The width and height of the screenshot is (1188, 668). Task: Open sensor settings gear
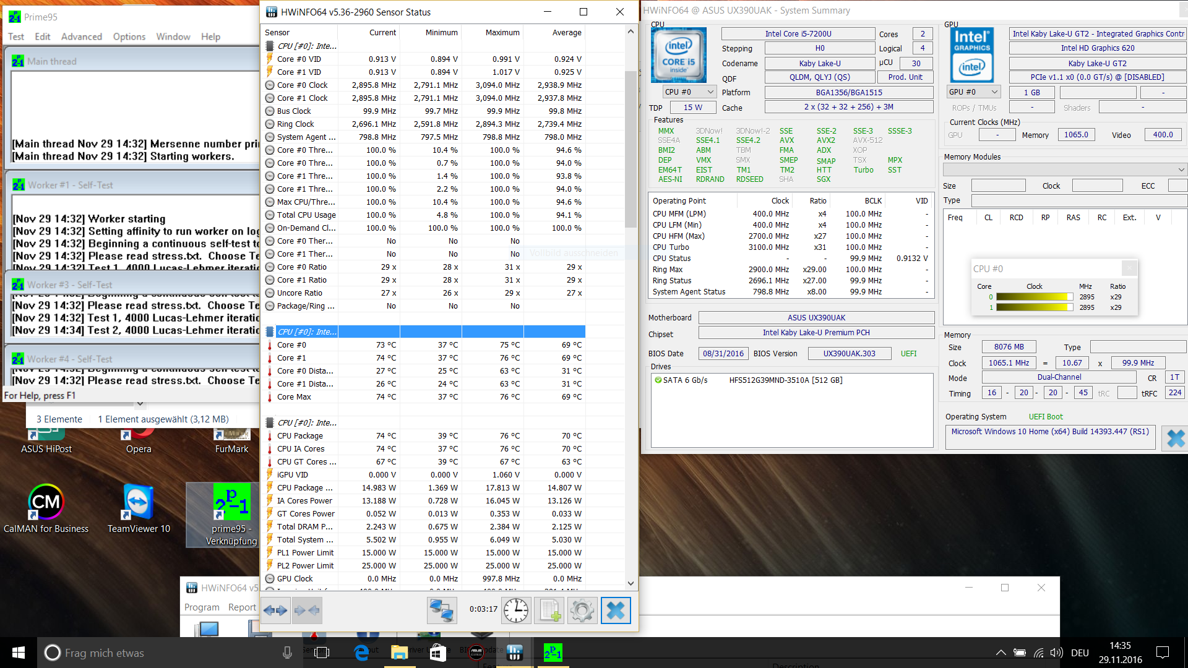coord(582,610)
